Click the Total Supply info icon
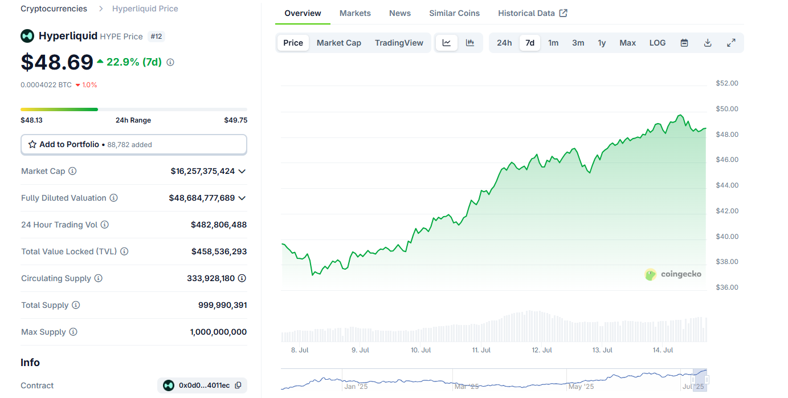 point(76,305)
